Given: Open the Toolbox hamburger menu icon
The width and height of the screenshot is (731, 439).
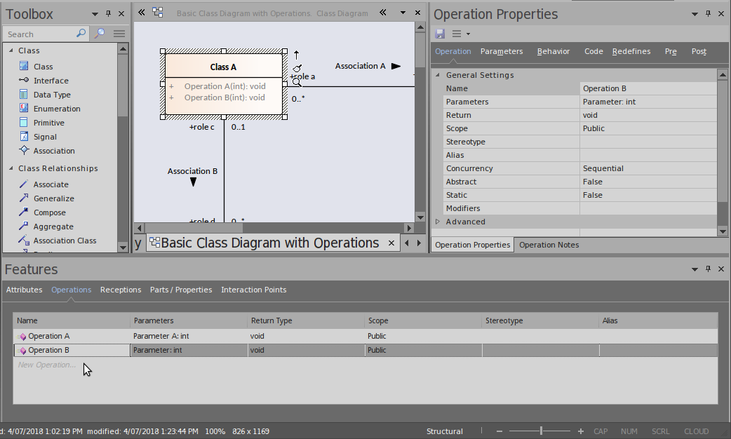Looking at the screenshot, I should [119, 34].
